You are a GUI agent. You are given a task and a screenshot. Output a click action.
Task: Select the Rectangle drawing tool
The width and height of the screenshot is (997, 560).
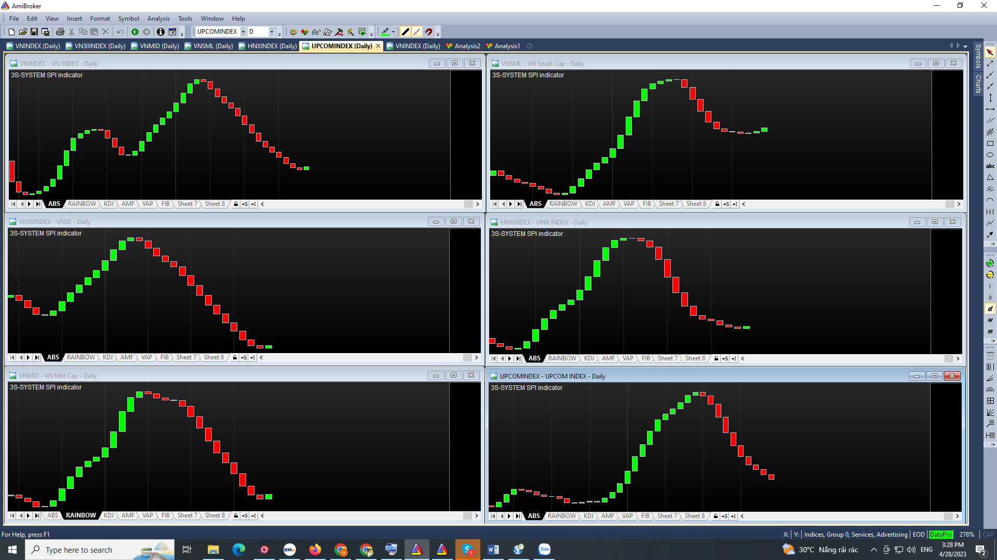point(990,144)
